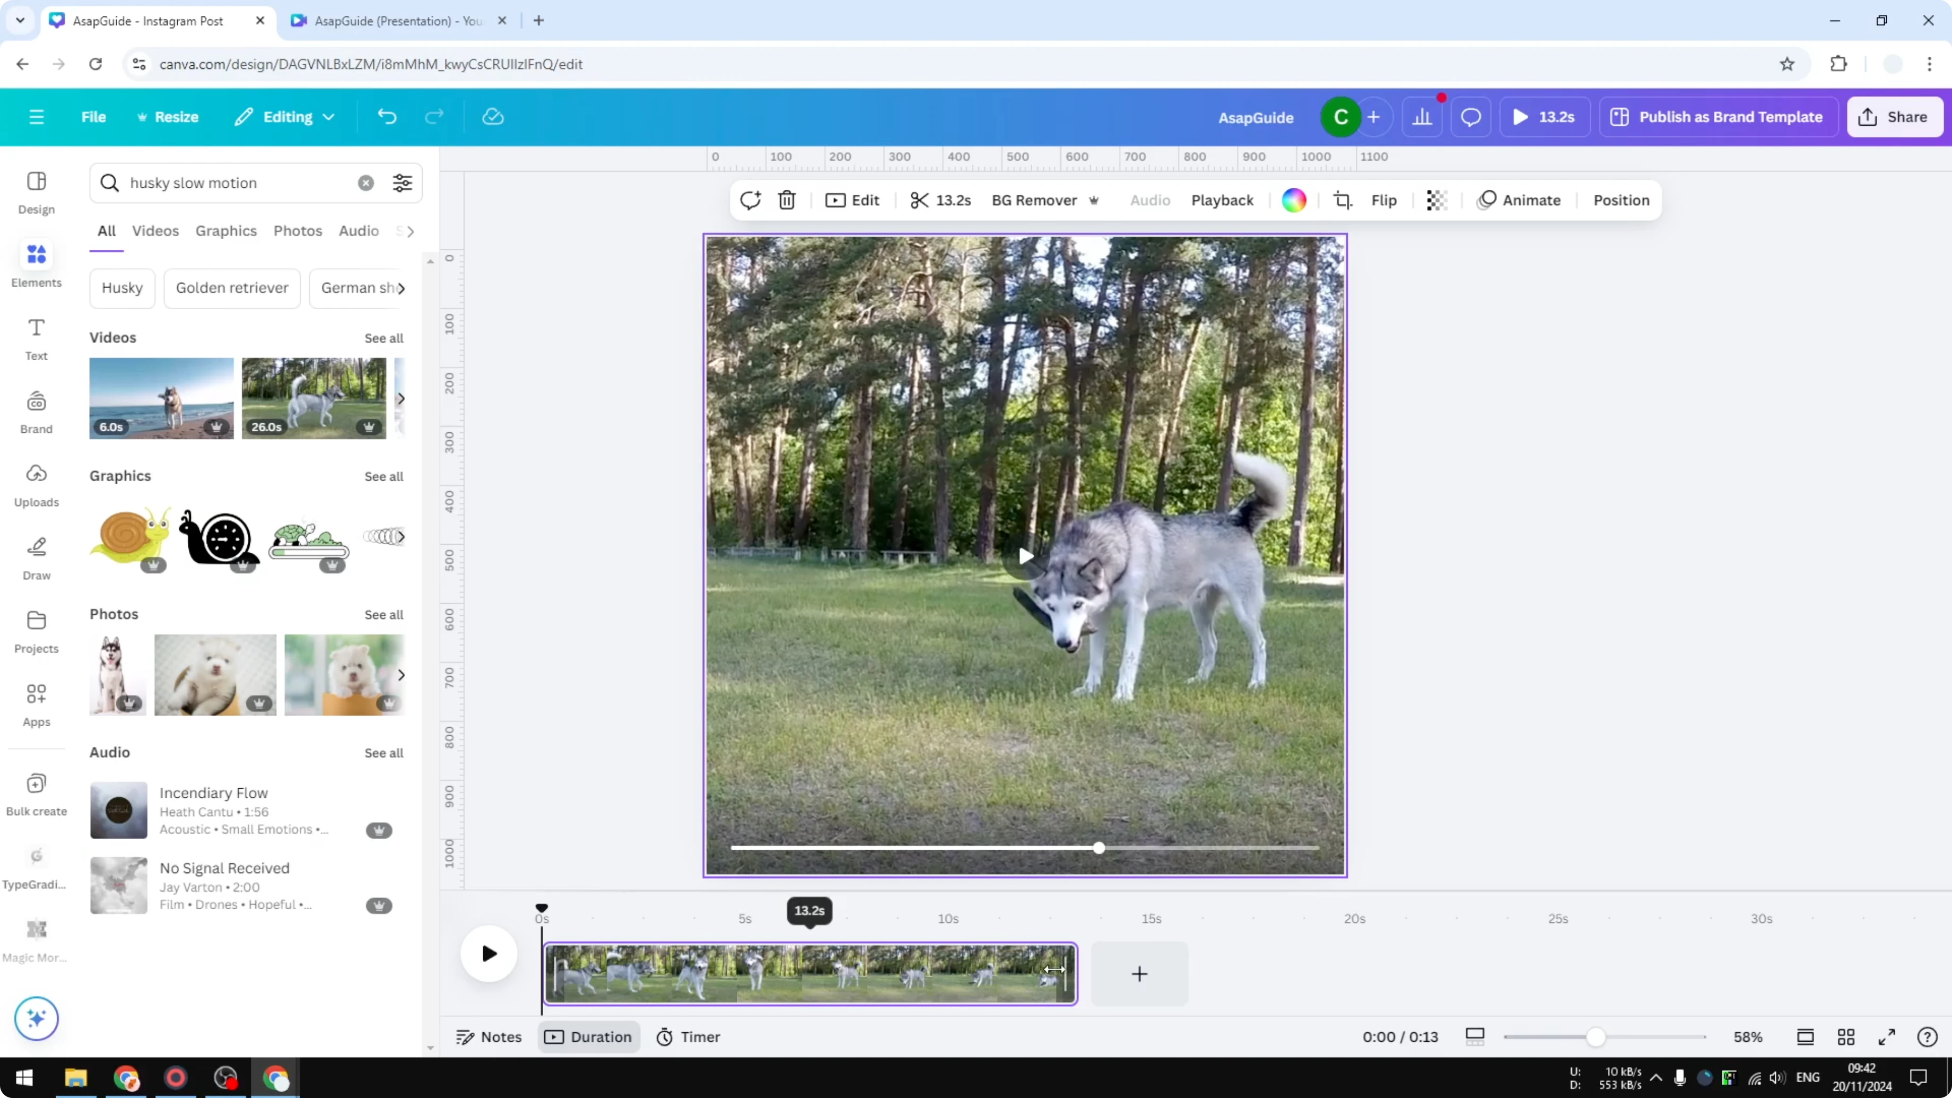Switch to the Draw tool
Screen dimensions: 1952x1098
(x=36, y=557)
